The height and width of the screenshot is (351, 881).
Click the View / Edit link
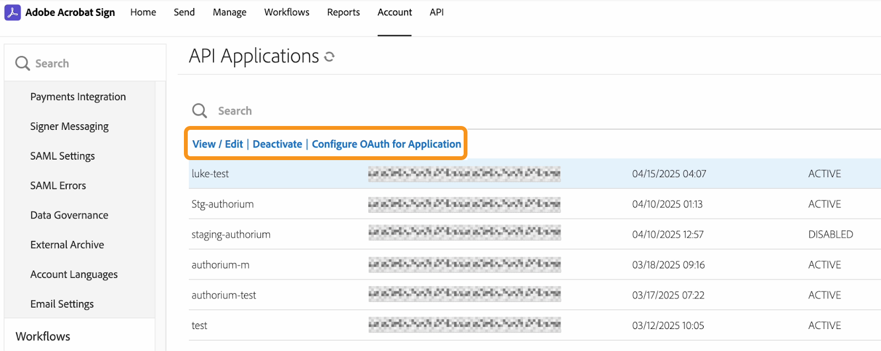217,144
